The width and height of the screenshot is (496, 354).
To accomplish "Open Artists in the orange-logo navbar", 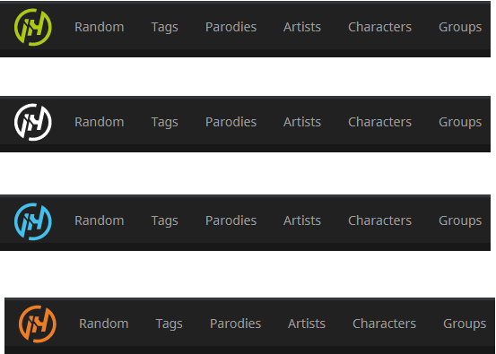I will [307, 324].
